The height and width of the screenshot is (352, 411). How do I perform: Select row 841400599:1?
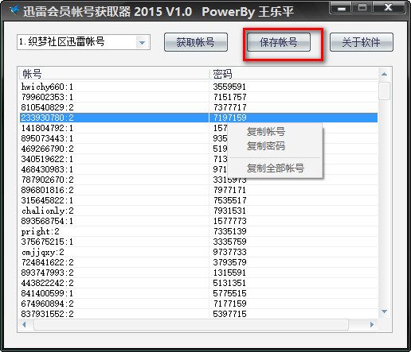pos(198,293)
